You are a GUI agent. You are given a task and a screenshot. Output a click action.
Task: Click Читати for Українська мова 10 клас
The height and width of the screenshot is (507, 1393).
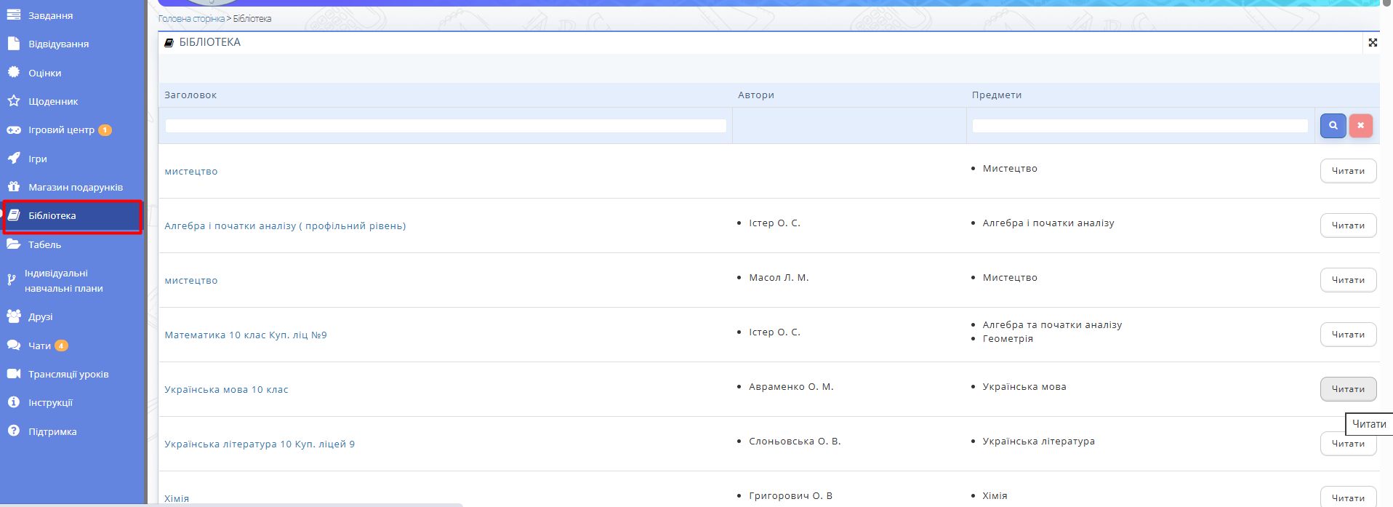[x=1347, y=389]
